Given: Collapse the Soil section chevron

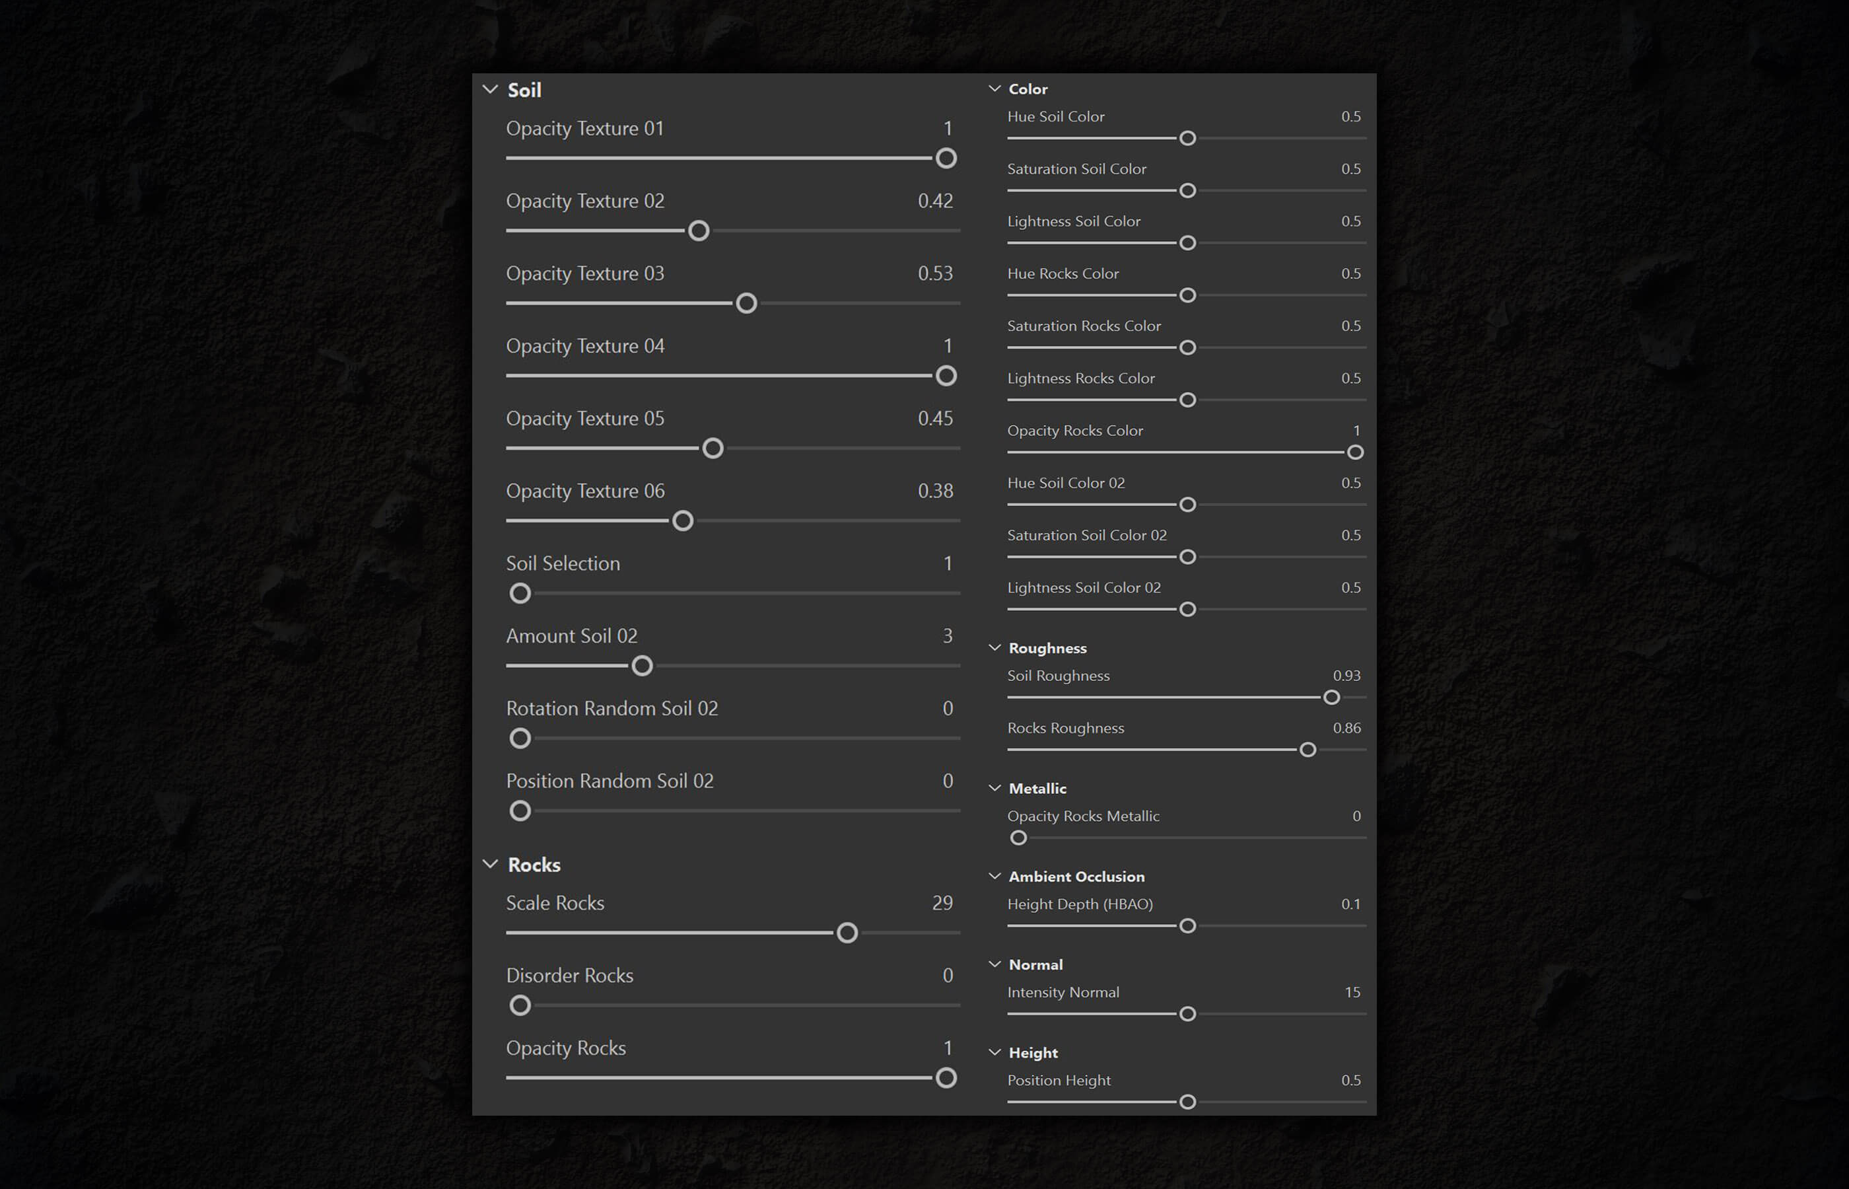Looking at the screenshot, I should pyautogui.click(x=490, y=90).
